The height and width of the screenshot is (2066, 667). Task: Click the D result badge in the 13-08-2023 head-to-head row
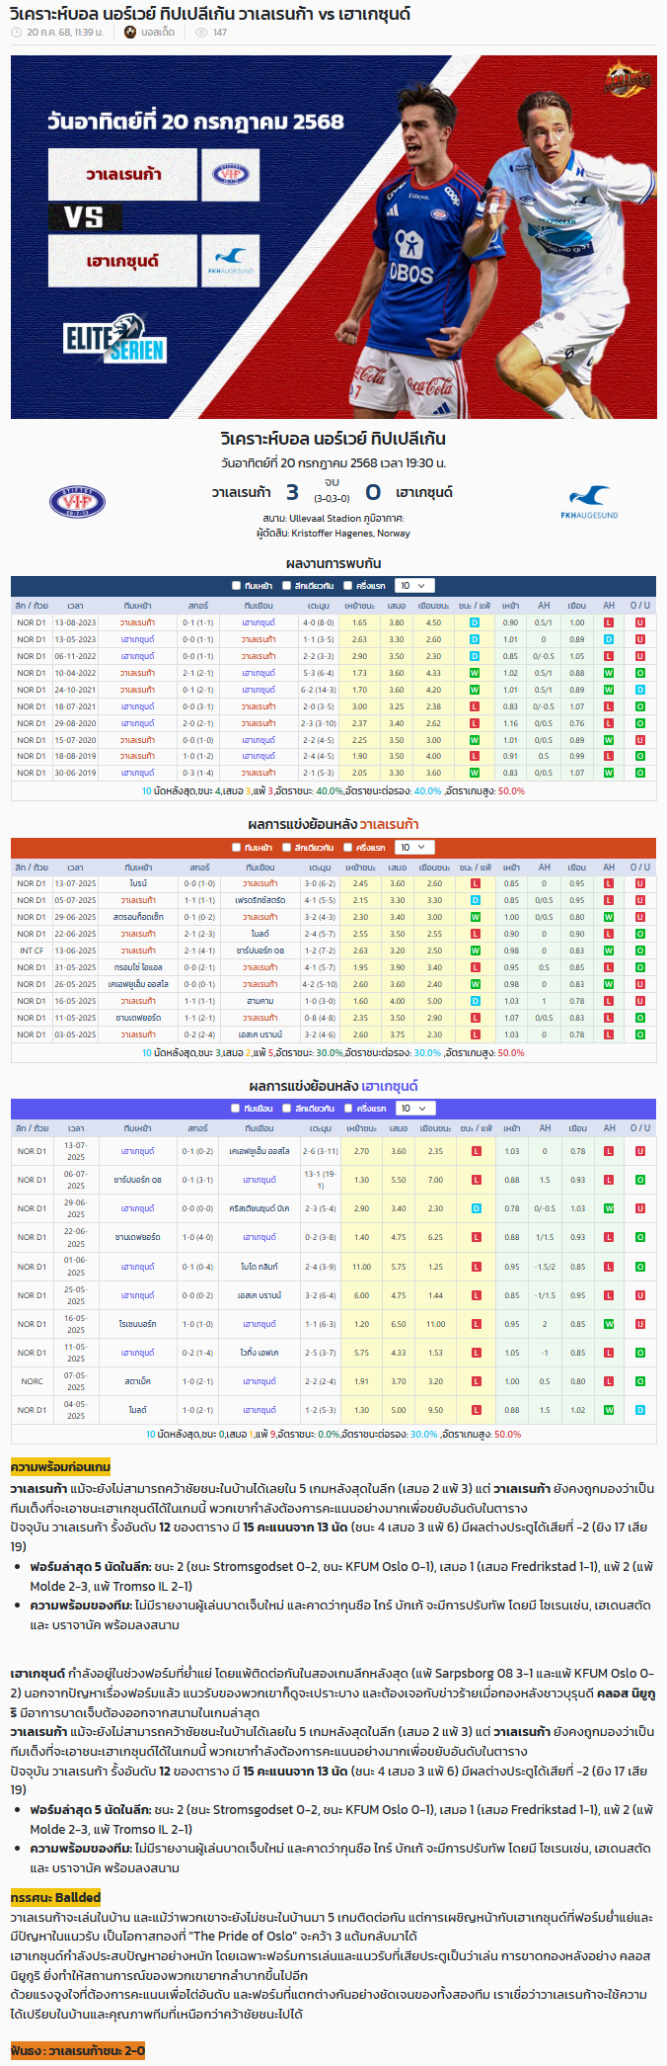click(x=475, y=622)
